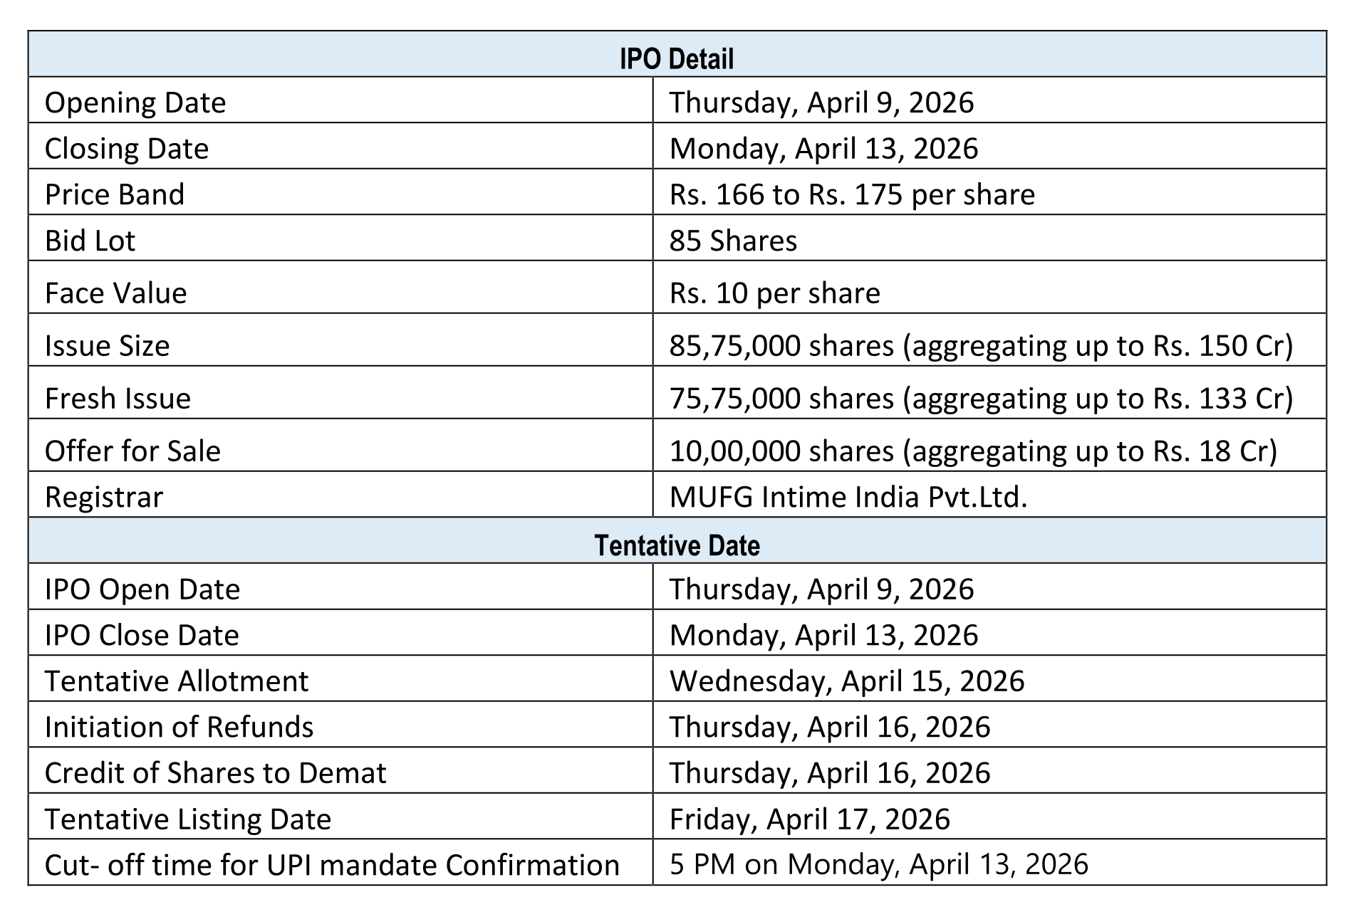The image size is (1347, 902).
Task: Select the Friday, April 17, 2026 listing date
Action: 809,819
